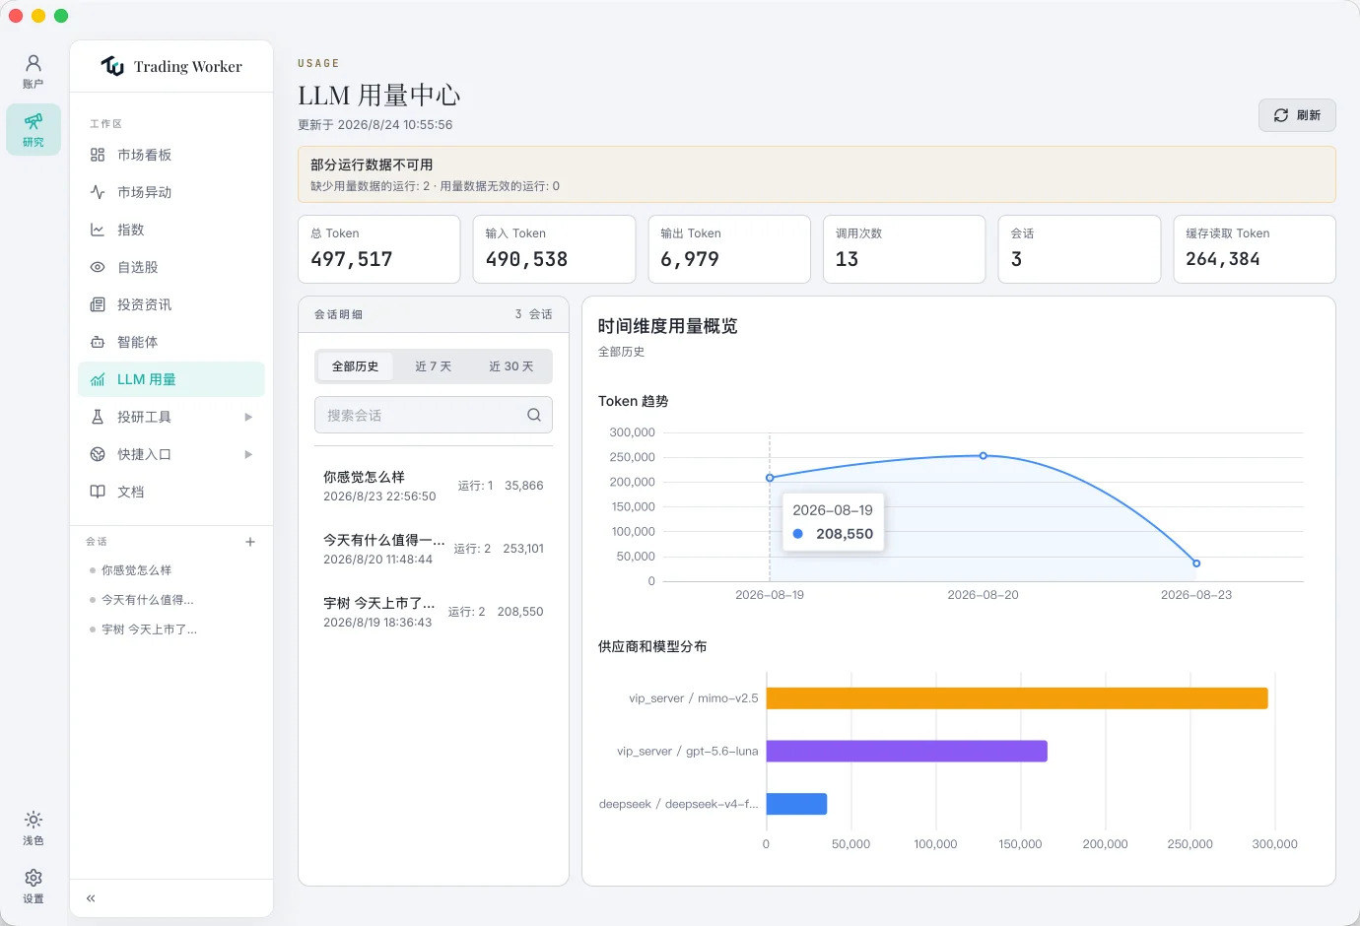Click the 投研工具 flask icon

(98, 417)
